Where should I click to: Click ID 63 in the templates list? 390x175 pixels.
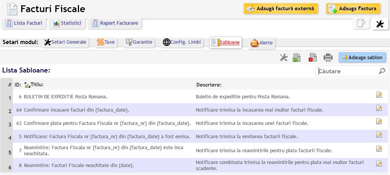(x=19, y=123)
